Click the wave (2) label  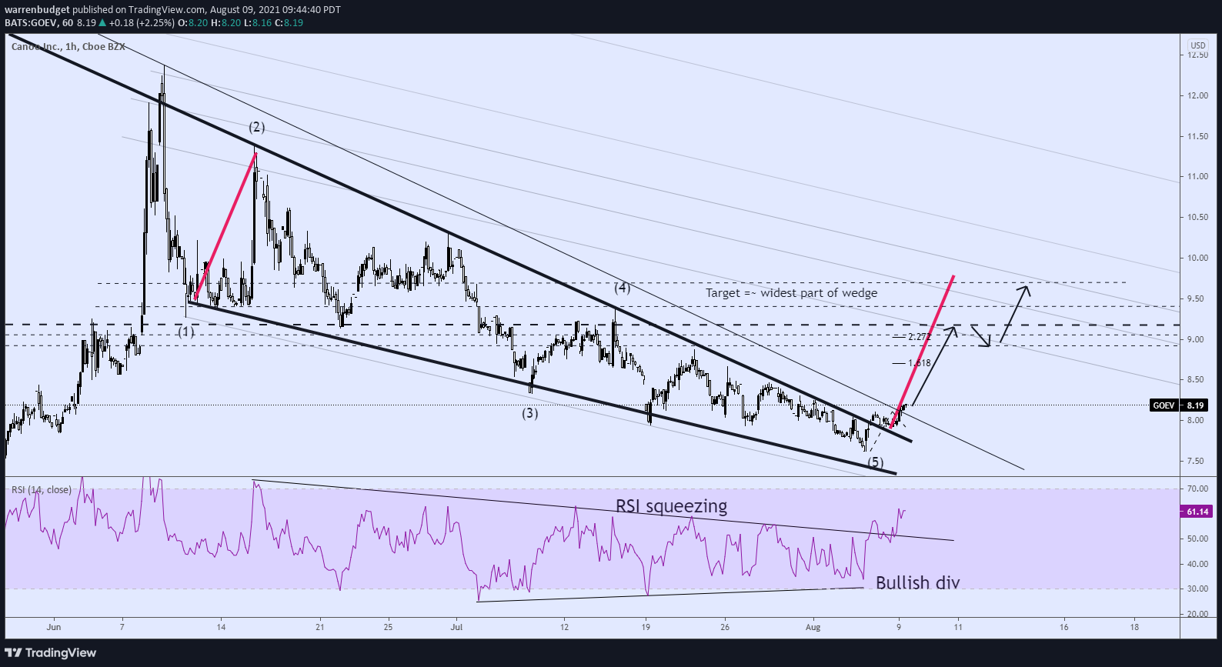pos(256,127)
